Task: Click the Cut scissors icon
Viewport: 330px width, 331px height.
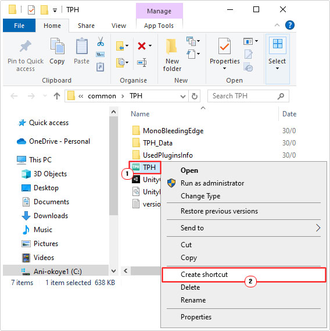Action: pyautogui.click(x=101, y=41)
